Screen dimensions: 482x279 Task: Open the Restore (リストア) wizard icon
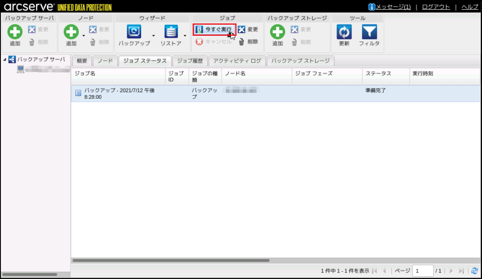pyautogui.click(x=171, y=32)
